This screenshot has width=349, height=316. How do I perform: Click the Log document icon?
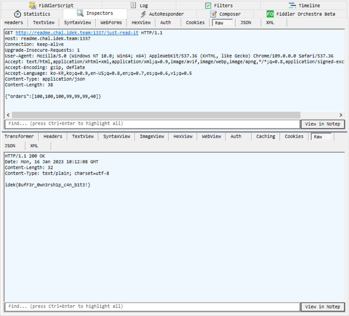tap(133, 5)
